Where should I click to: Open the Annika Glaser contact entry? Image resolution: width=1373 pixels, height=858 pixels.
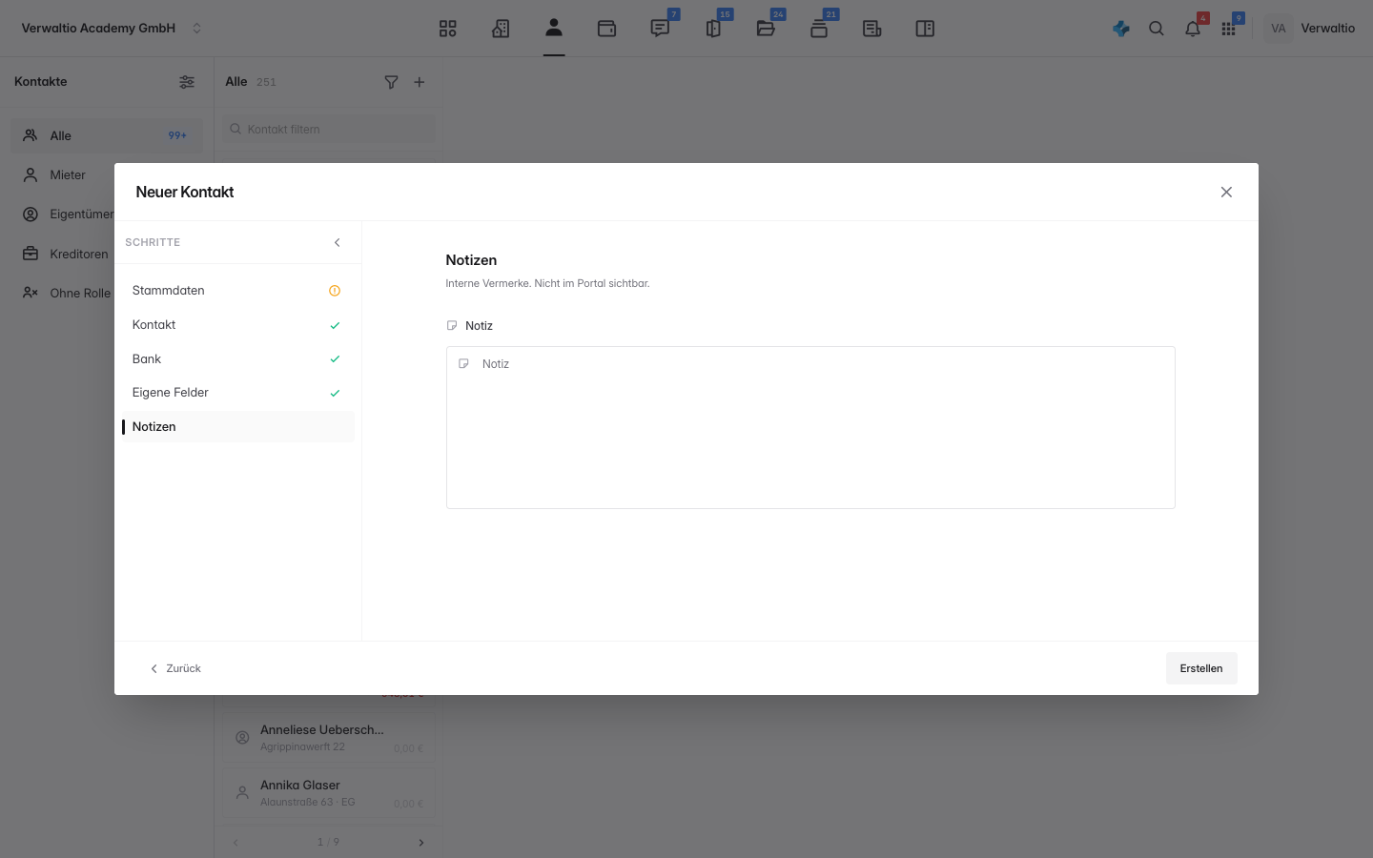[x=329, y=793]
